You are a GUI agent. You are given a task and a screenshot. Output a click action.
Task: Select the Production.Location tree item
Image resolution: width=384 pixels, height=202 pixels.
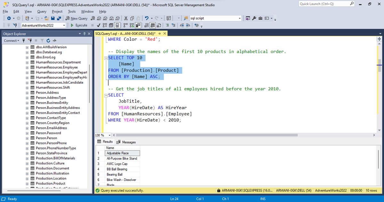51,178
